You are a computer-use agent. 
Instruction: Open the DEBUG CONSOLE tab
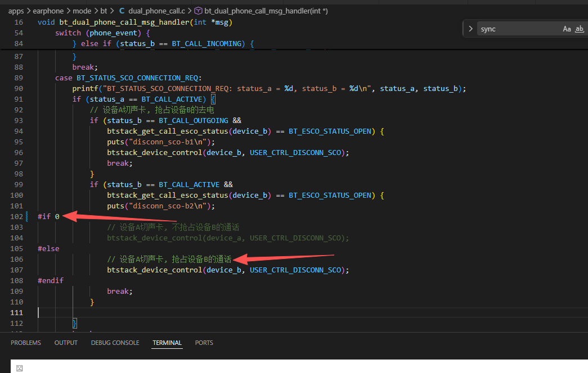click(x=115, y=343)
